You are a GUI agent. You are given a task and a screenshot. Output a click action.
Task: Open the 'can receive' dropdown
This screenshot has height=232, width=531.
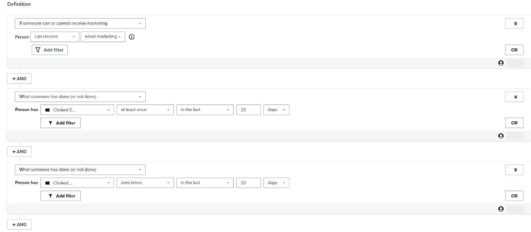pos(55,37)
